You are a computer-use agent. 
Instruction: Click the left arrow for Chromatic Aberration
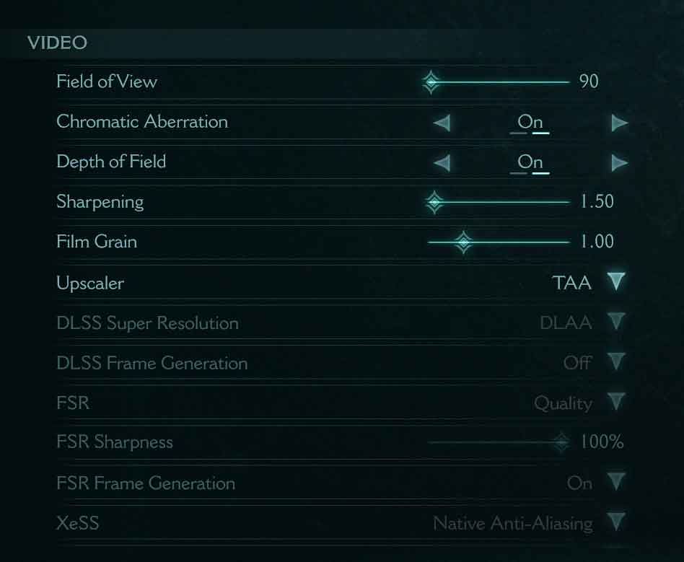tap(442, 123)
